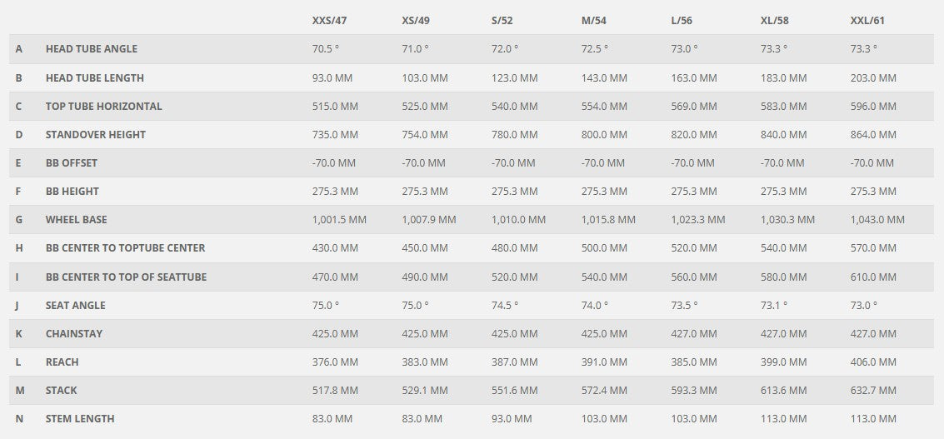
Task: Select the S/52 size column header
Action: click(x=507, y=20)
